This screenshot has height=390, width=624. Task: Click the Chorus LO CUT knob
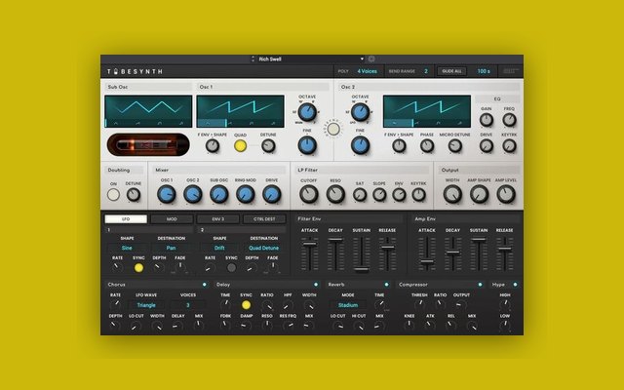click(136, 326)
